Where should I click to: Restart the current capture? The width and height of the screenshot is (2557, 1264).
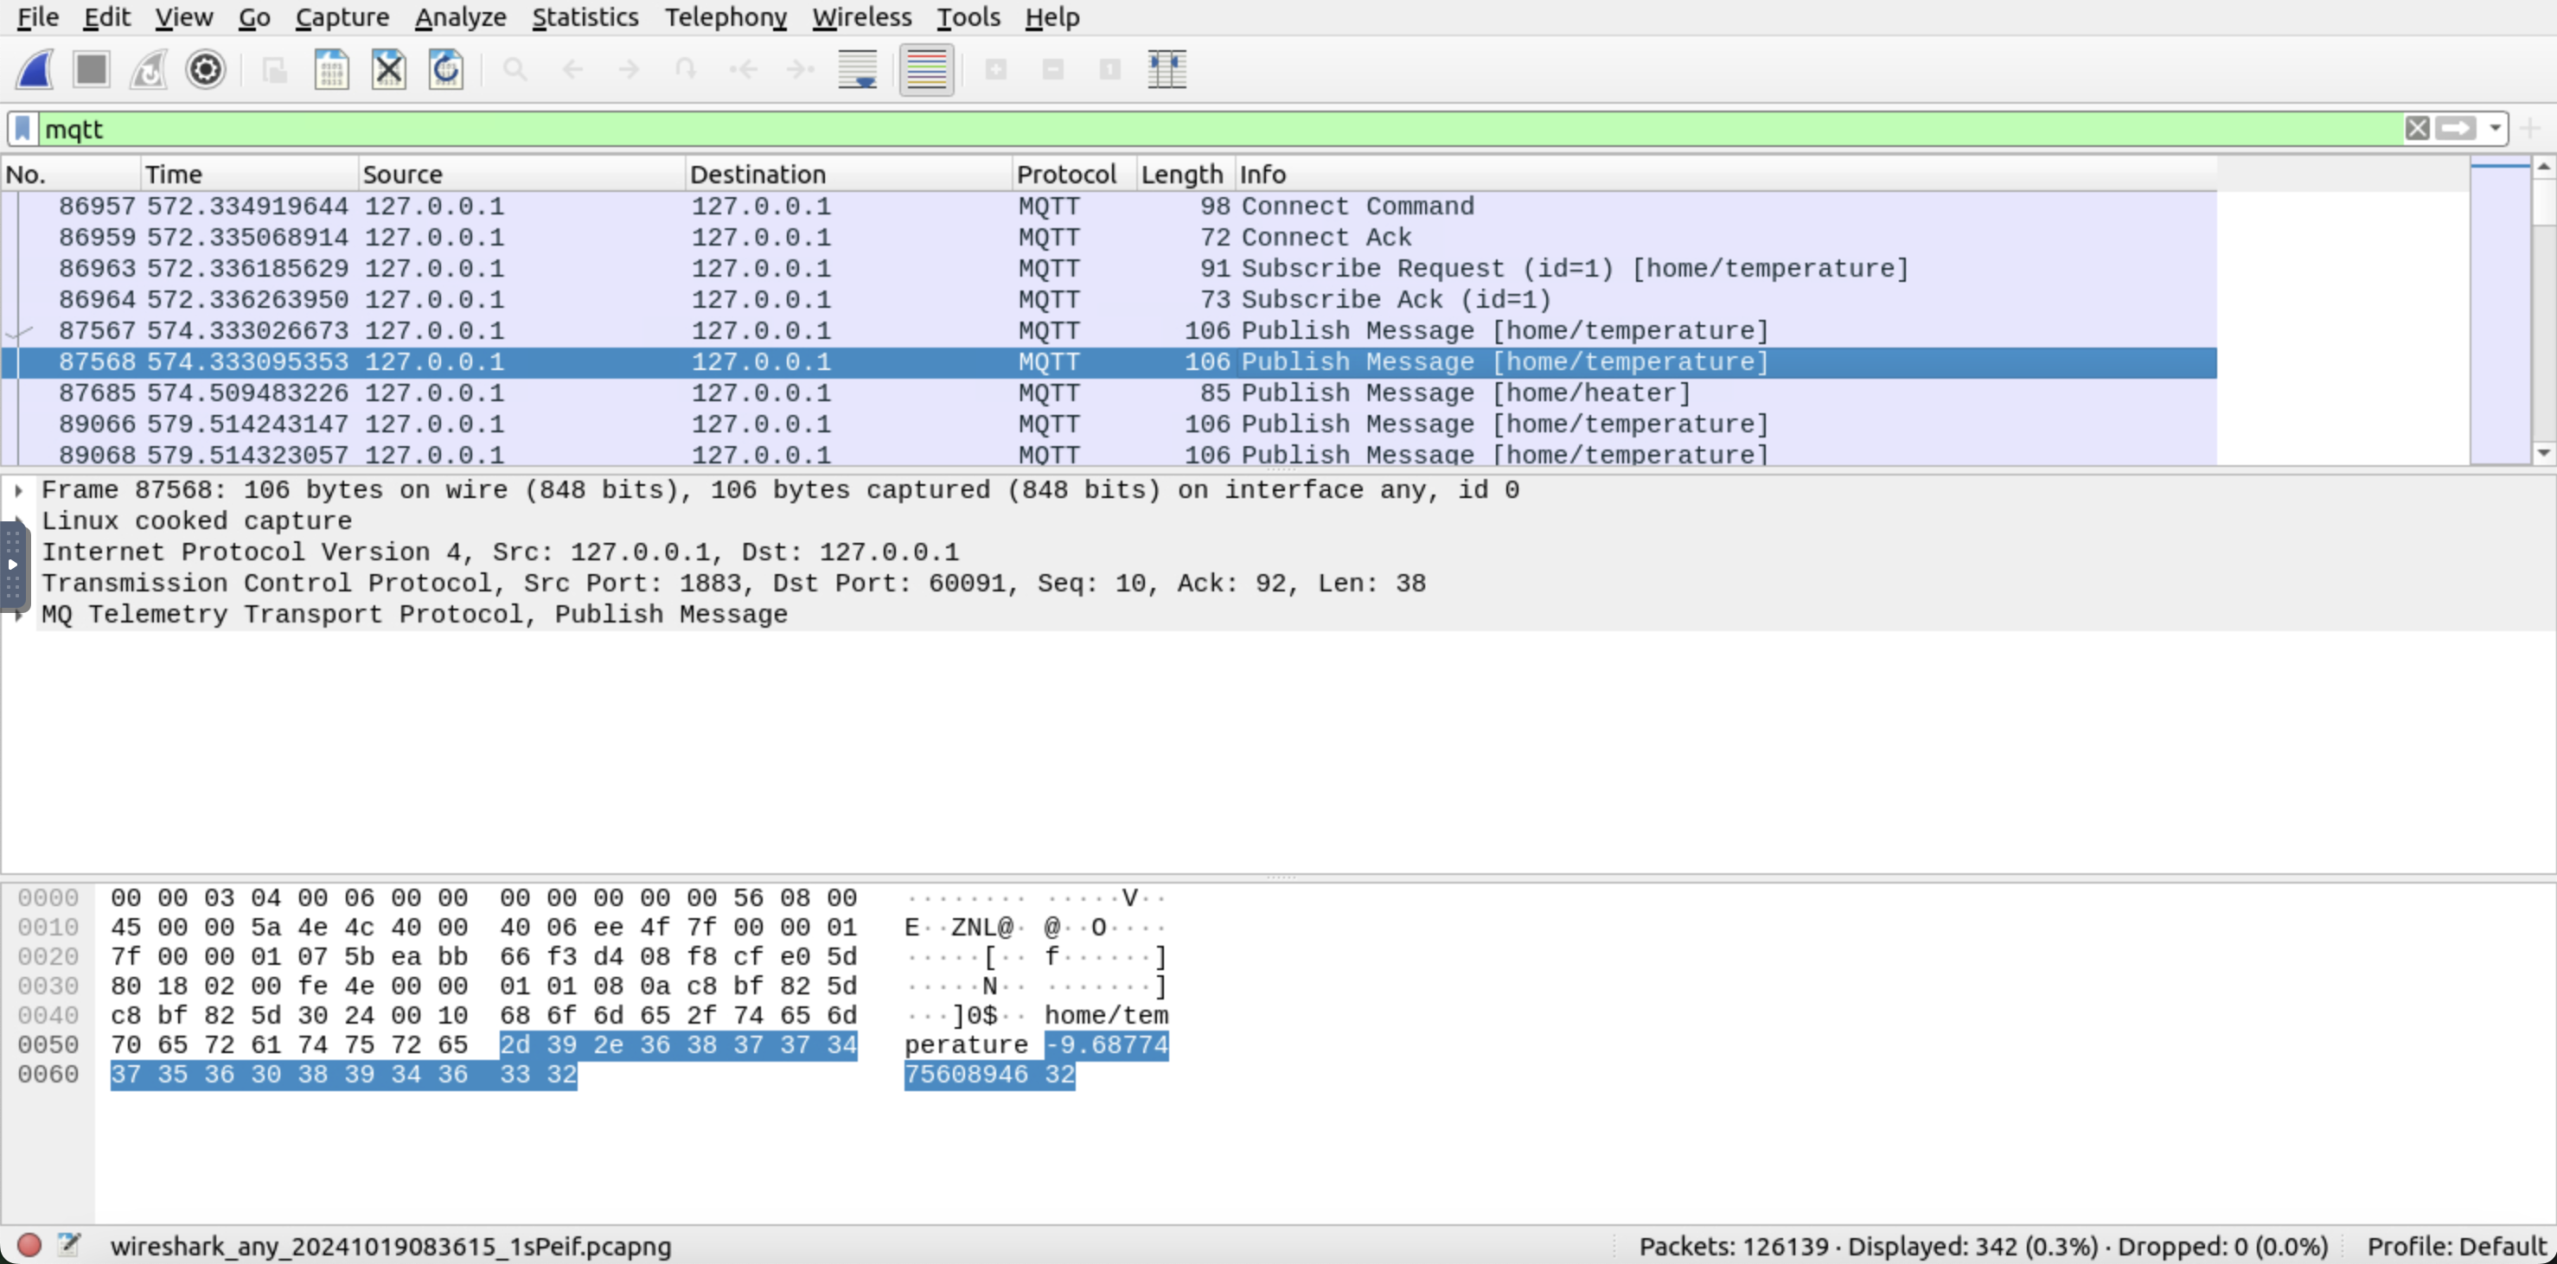coord(149,69)
